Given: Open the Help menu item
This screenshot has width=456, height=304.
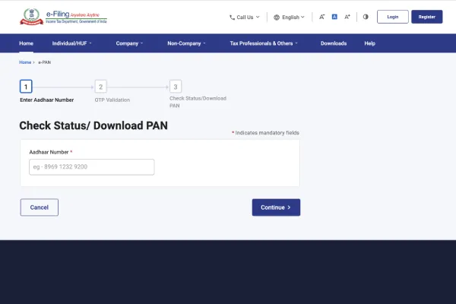Looking at the screenshot, I should tap(370, 43).
